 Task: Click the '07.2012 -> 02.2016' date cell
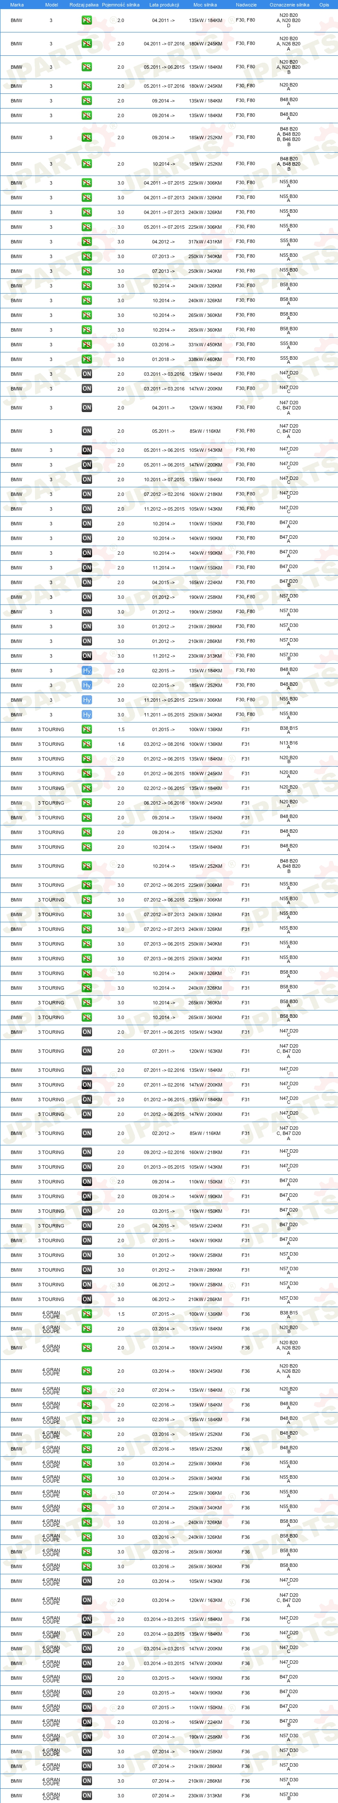click(164, 494)
